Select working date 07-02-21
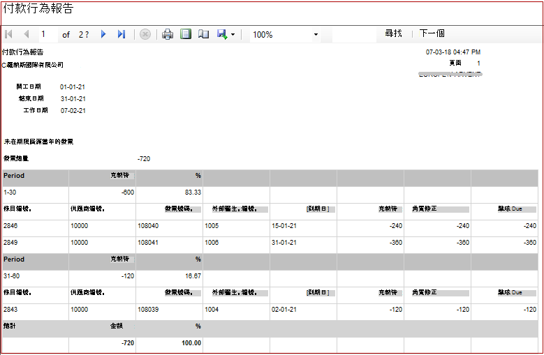 tap(73, 111)
